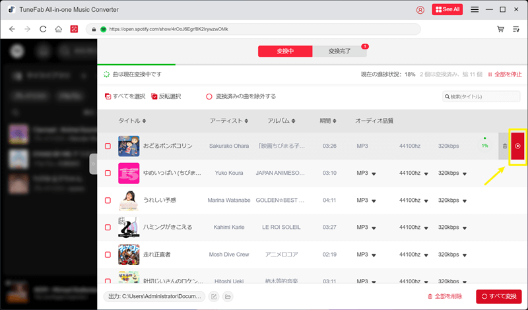Click Marina Watanabe artist name
Viewport: 528px width, 310px height.
tap(229, 201)
